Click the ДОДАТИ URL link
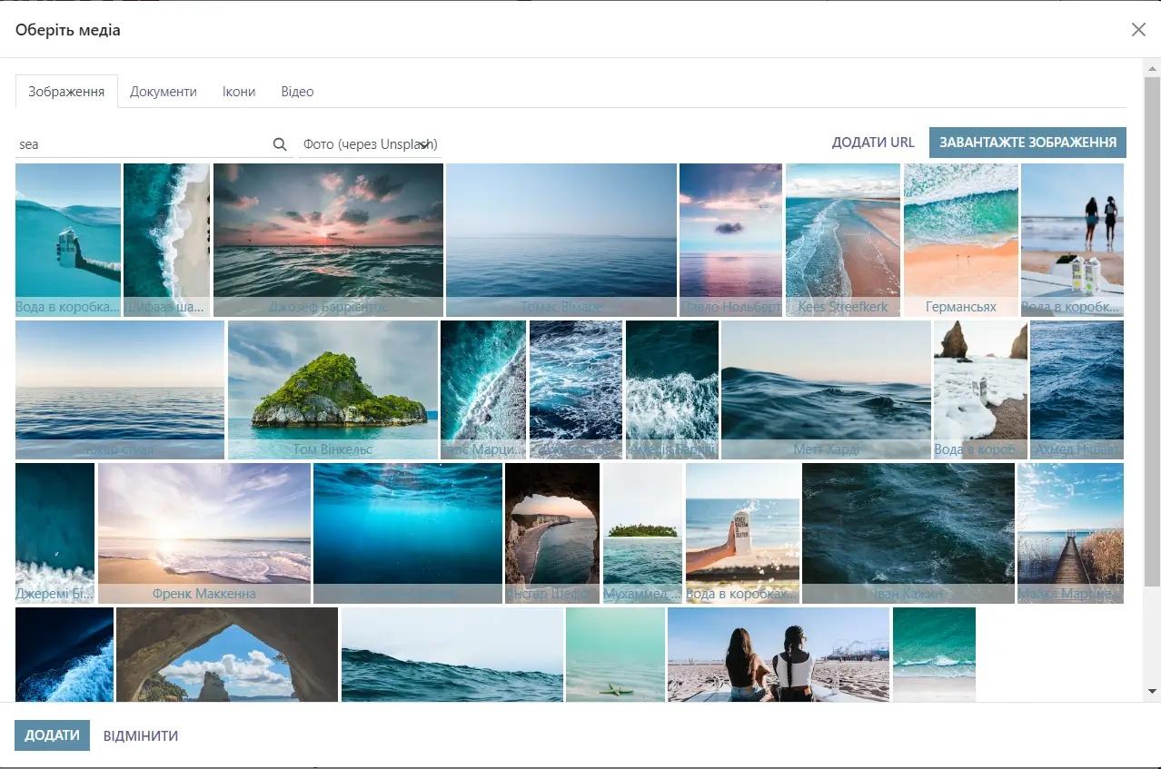Viewport: 1161px width, 769px height. click(873, 143)
